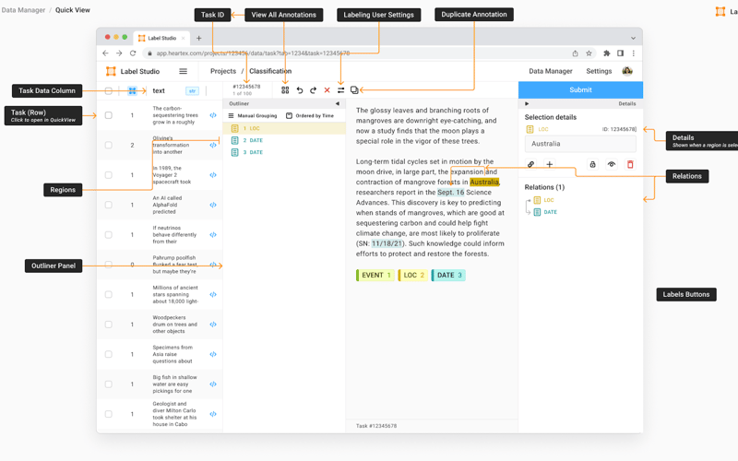Select the DATE 3 label button
This screenshot has height=461, width=738.
pyautogui.click(x=448, y=275)
